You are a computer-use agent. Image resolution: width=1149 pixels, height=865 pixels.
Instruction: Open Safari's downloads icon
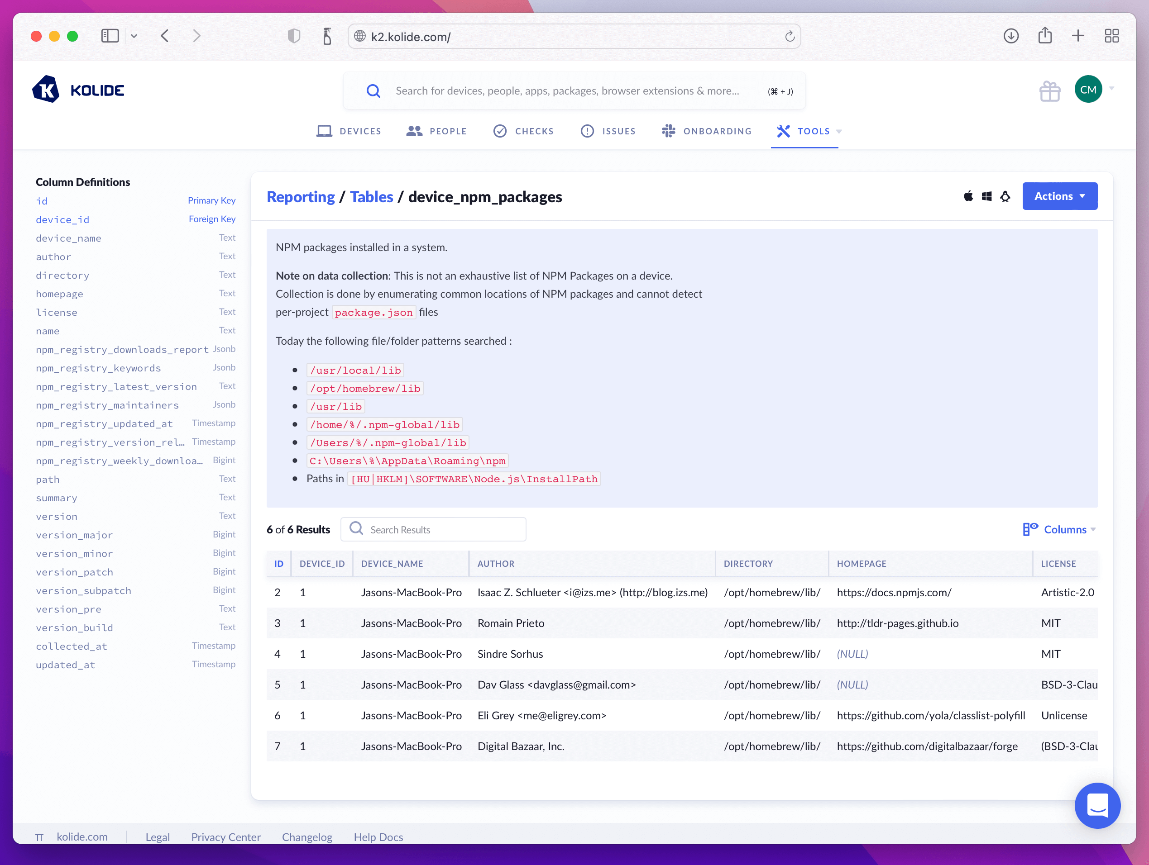pos(1010,36)
